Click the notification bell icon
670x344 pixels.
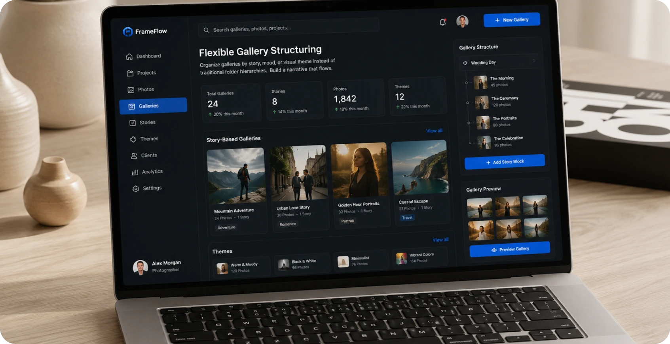pyautogui.click(x=443, y=22)
